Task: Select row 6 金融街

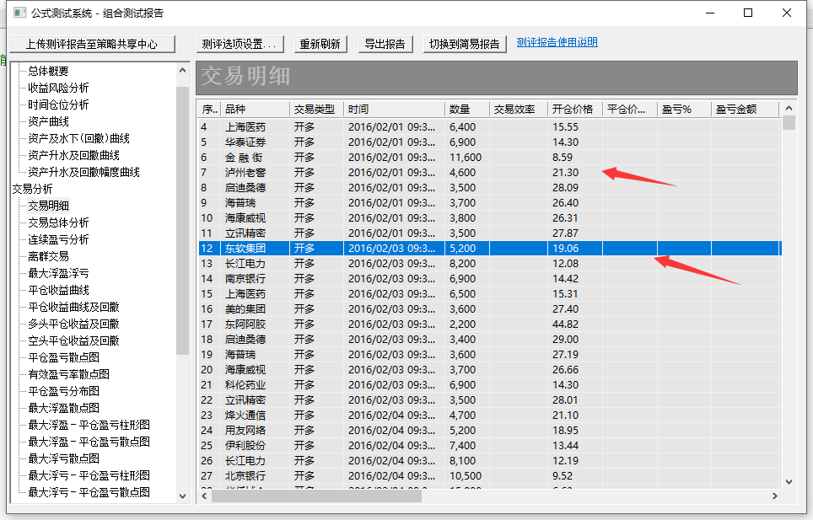Action: (490, 158)
